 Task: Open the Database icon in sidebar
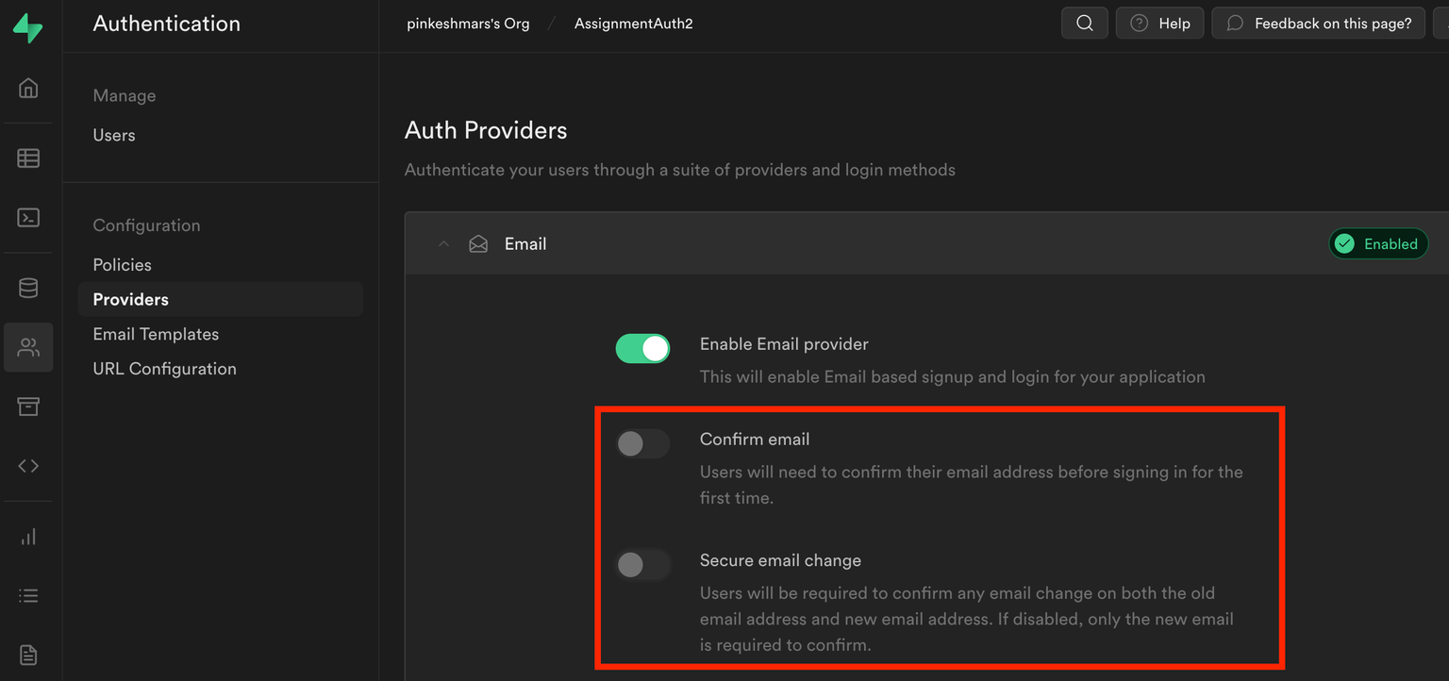point(28,288)
